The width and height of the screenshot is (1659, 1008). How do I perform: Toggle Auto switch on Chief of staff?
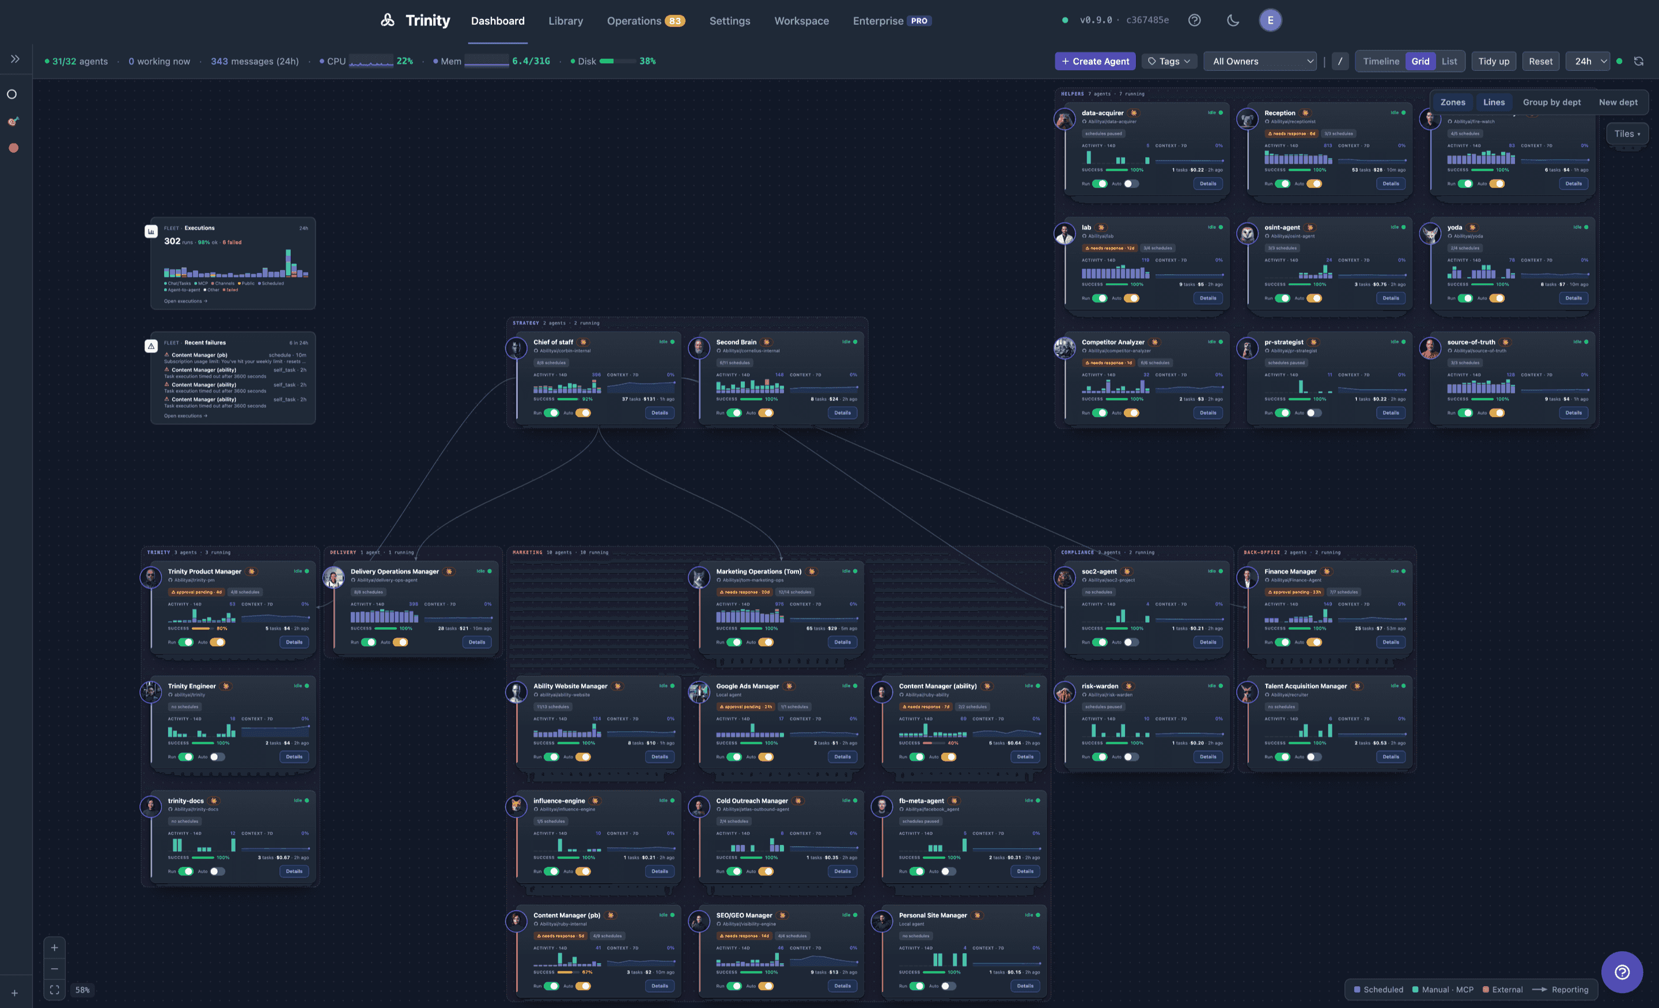coord(583,413)
